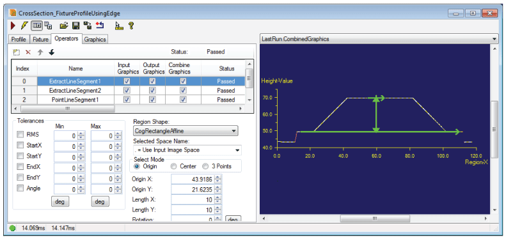Image resolution: width=513 pixels, height=237 pixels.
Task: Enable the RMS tolerance checkbox
Action: [x=20, y=135]
